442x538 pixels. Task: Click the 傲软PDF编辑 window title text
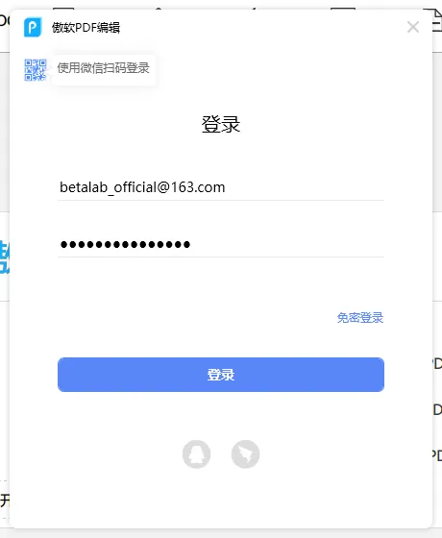[x=86, y=28]
